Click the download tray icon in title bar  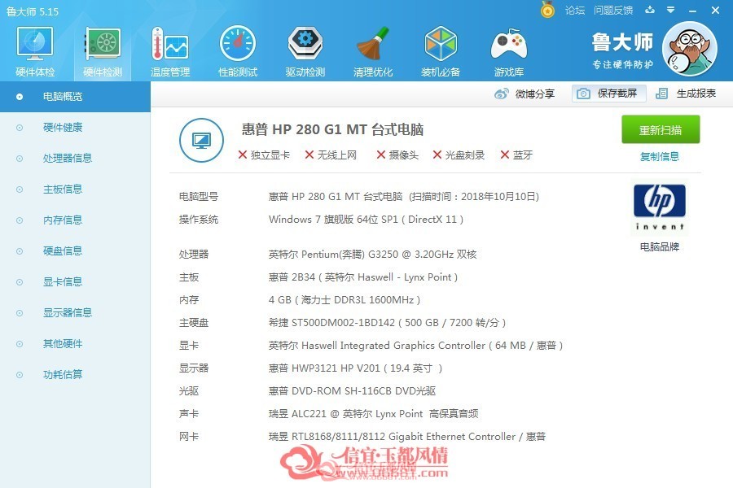coord(650,10)
